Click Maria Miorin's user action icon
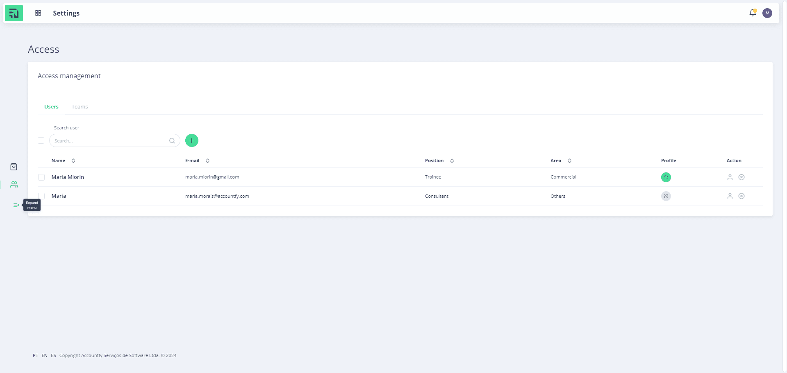 point(730,177)
